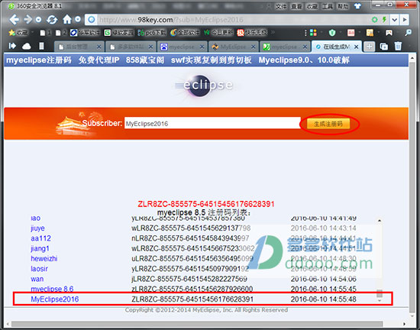Click the red 极 bookmark icon
The width and height of the screenshot is (420, 330).
(241, 33)
